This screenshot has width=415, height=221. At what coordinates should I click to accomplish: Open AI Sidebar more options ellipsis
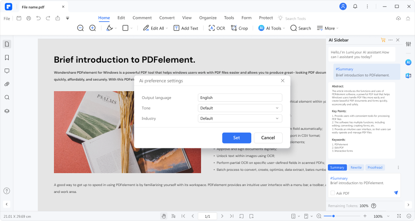[391, 40]
